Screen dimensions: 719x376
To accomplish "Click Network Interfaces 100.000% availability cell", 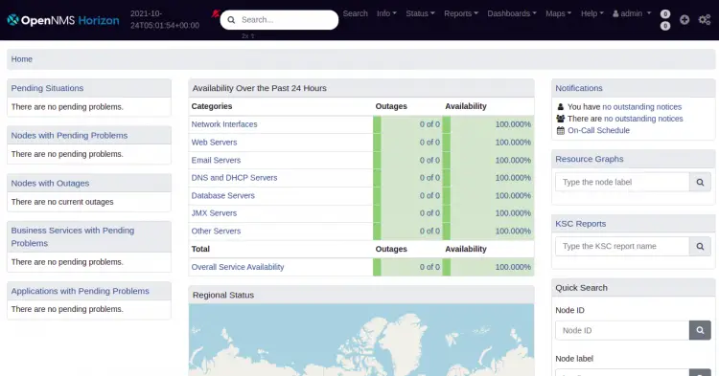I will (x=488, y=124).
